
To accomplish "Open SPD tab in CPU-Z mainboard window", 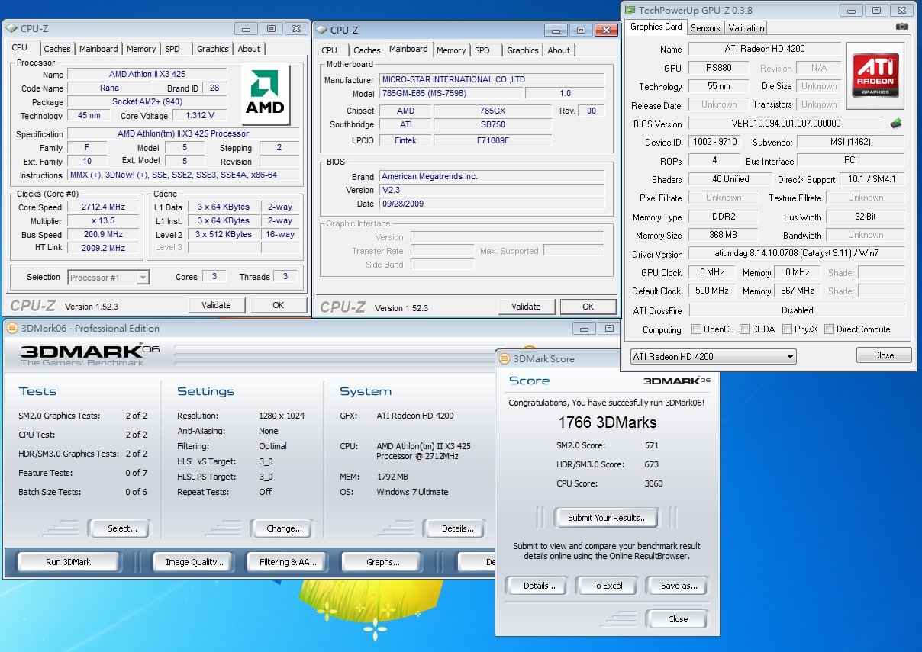I will coord(482,50).
